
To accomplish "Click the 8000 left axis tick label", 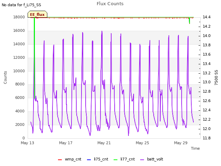I will (x=20, y=84).
